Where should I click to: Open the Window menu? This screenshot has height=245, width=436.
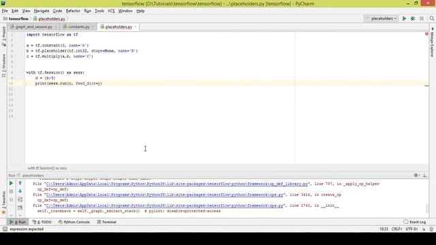point(125,11)
